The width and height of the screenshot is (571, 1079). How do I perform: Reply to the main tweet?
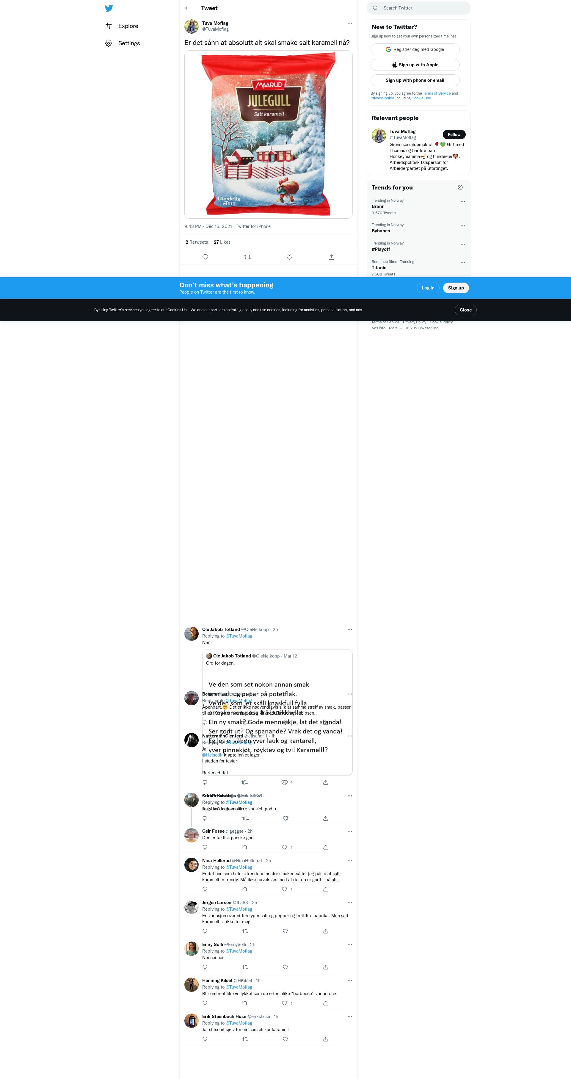point(205,257)
